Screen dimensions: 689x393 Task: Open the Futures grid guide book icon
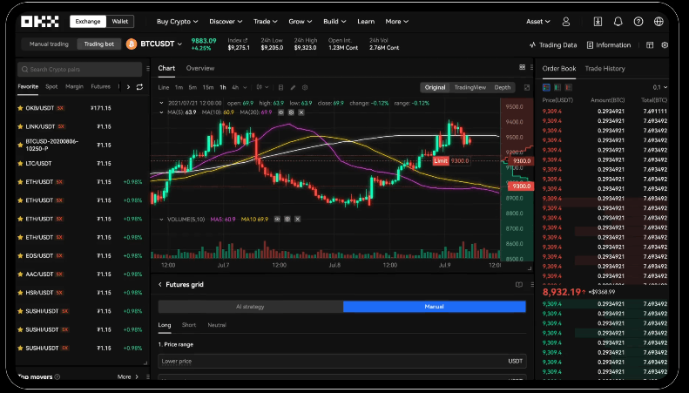click(519, 285)
